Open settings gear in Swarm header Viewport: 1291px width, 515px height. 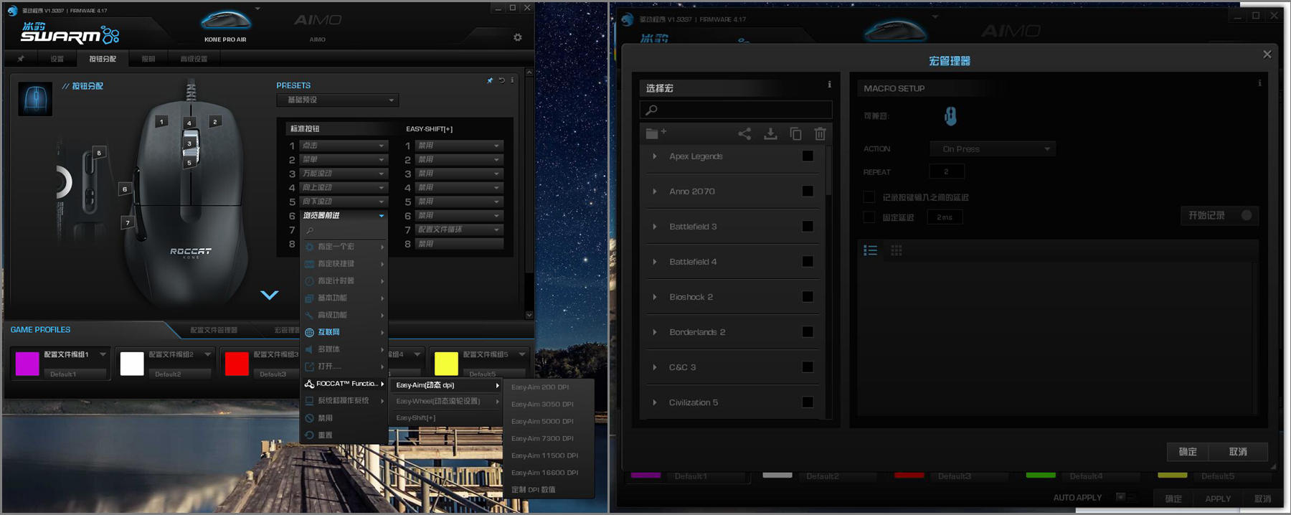point(518,37)
